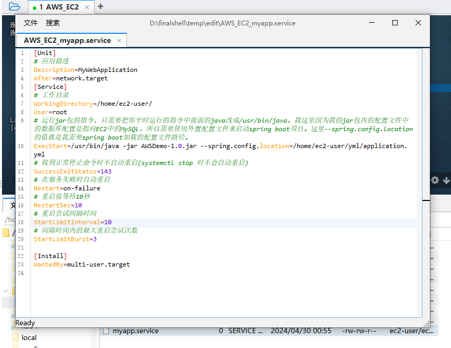Close the AWS_EC2_myapp.service editor tab
This screenshot has width=451, height=348.
point(119,41)
